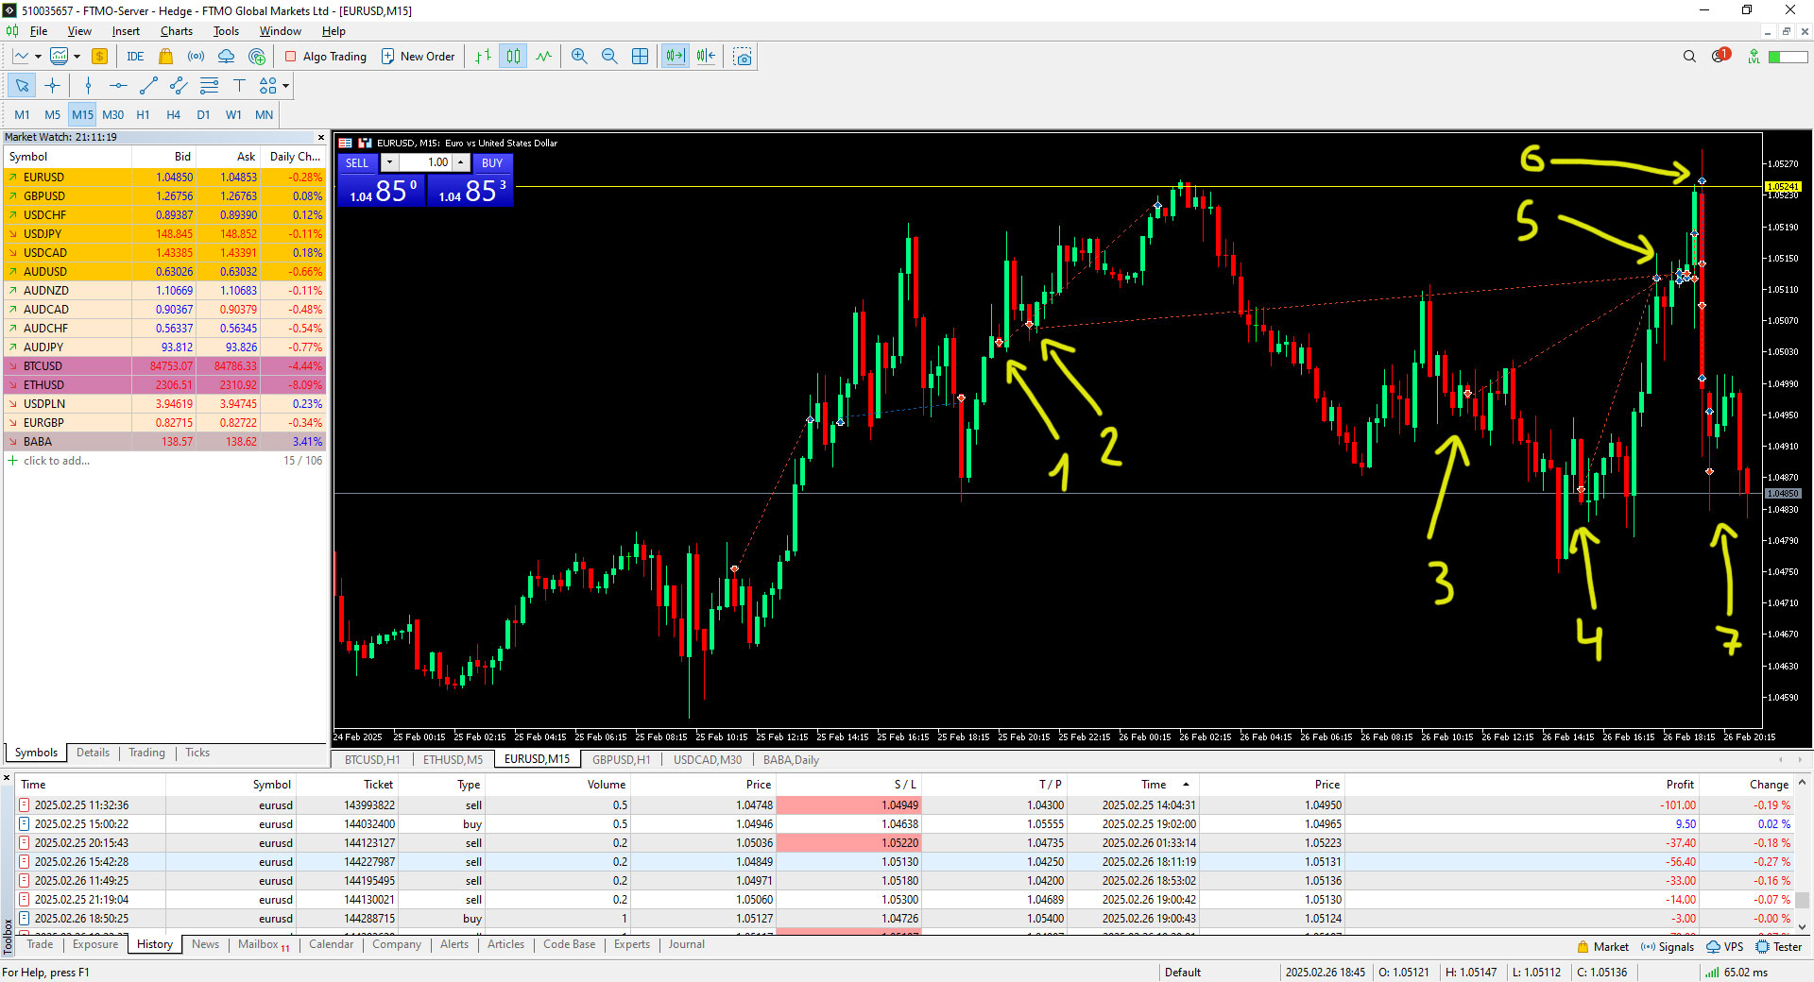This screenshot has width=1814, height=982.
Task: Switch to the Ticks tab in Market Watch
Action: click(197, 753)
